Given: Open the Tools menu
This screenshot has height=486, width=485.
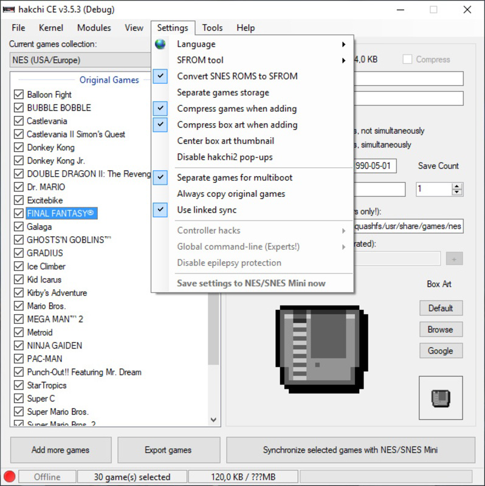Looking at the screenshot, I should 213,28.
